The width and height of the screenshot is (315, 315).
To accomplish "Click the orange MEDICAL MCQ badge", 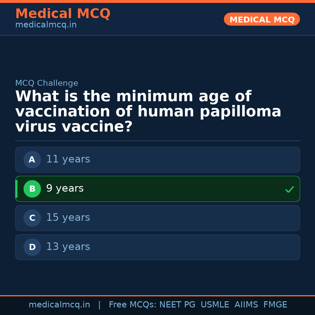I will (x=262, y=19).
